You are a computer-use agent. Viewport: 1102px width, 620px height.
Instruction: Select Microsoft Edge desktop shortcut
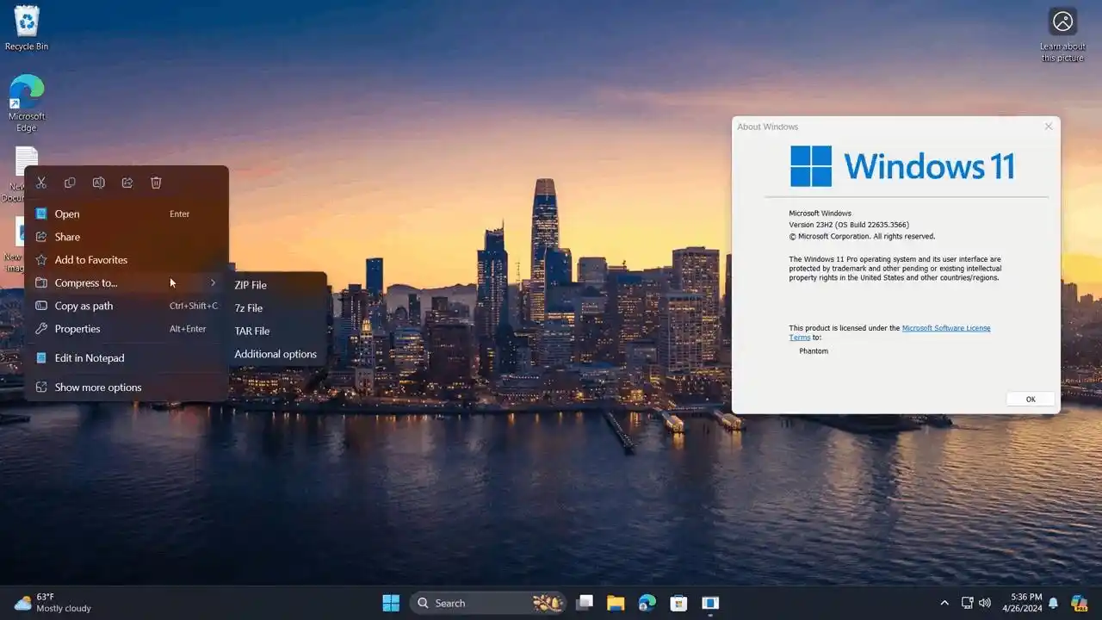27,103
